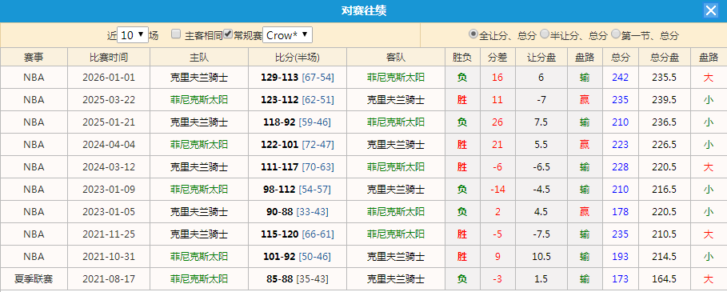Image resolution: width=727 pixels, height=292 pixels.
Task: Click the 总分盘 column header
Action: click(665, 57)
